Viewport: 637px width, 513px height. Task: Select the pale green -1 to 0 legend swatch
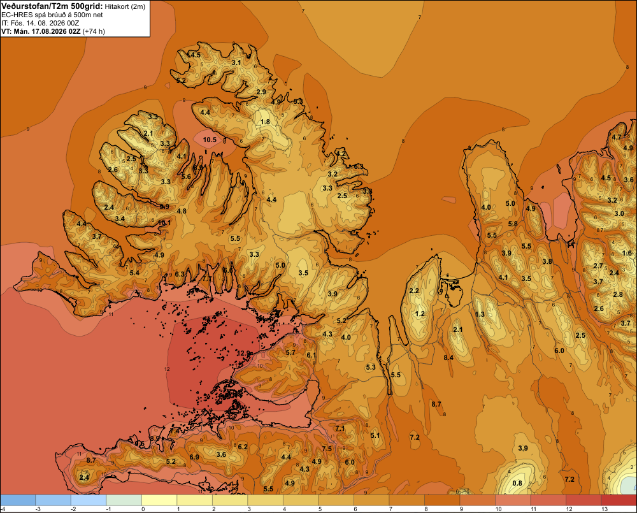click(x=124, y=500)
